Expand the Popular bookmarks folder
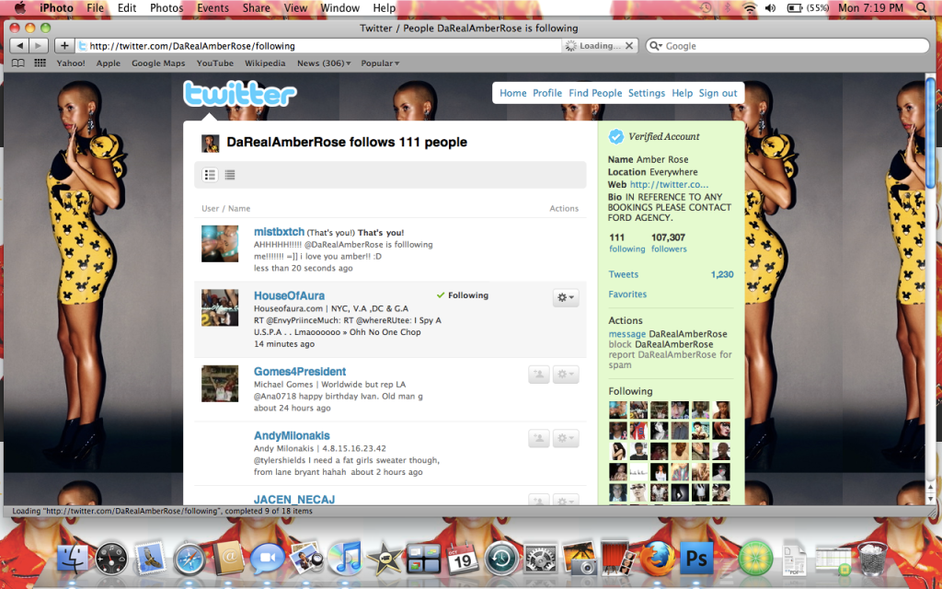942x589 pixels. tap(380, 64)
